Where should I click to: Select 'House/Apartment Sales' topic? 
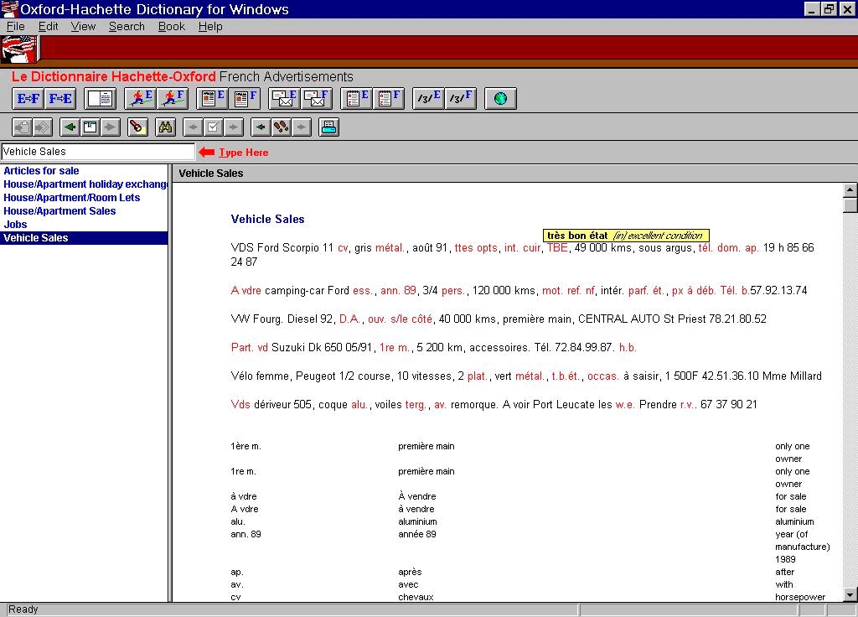pos(59,210)
